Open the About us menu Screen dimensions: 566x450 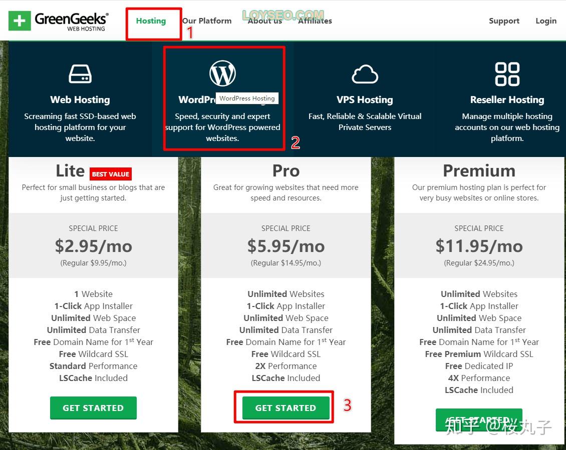[265, 21]
